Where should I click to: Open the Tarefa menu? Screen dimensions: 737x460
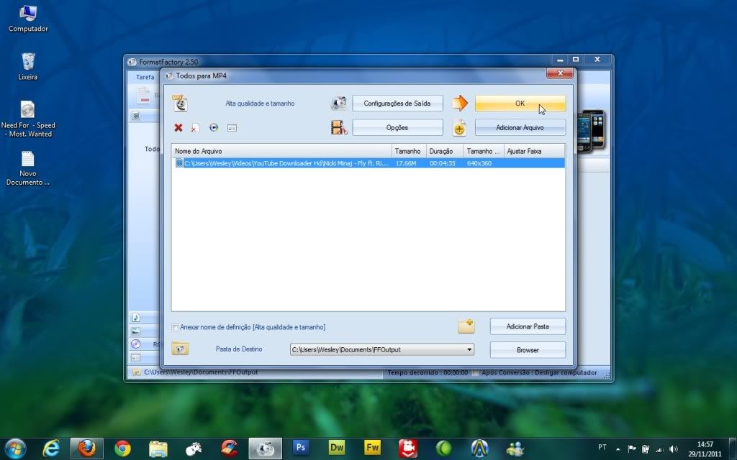pyautogui.click(x=145, y=77)
